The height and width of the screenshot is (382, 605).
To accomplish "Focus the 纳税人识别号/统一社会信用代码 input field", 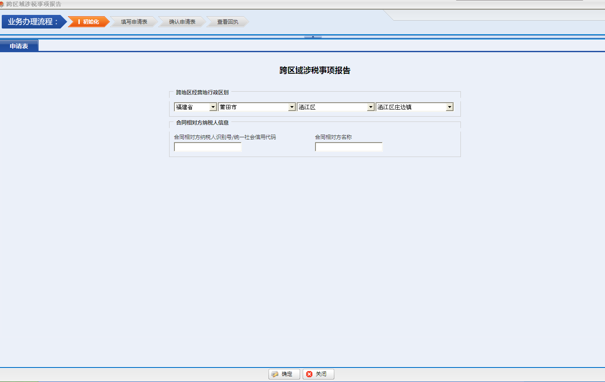I will click(x=208, y=147).
